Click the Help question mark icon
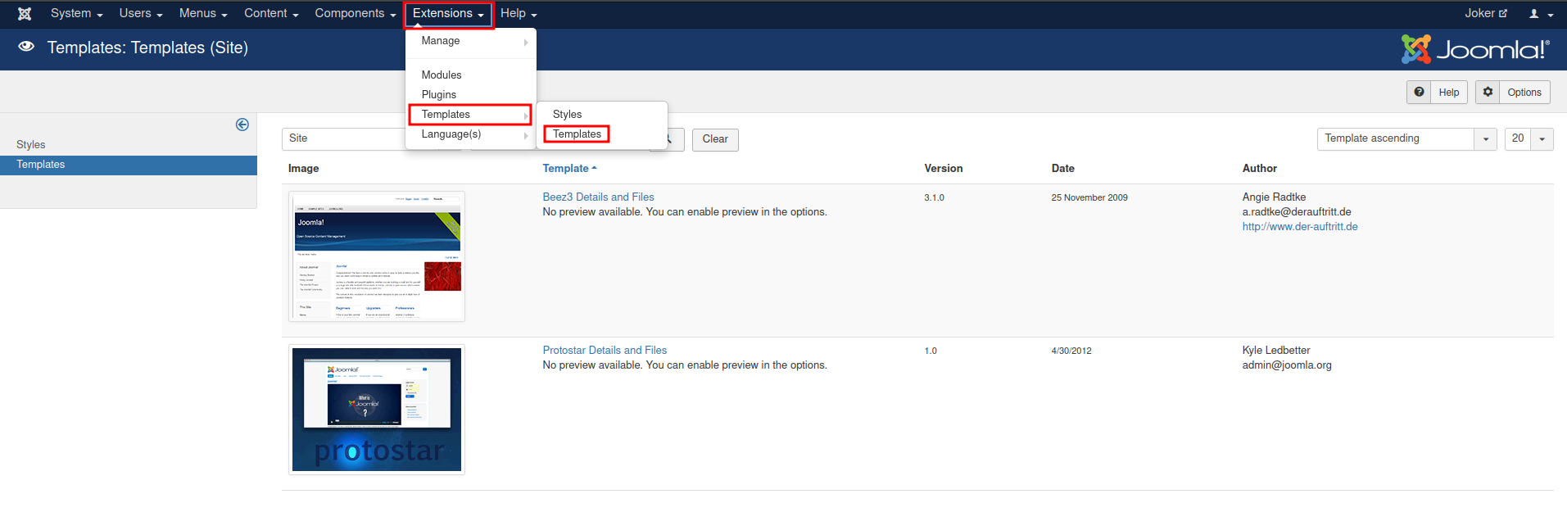The height and width of the screenshot is (512, 1567). pos(1419,92)
